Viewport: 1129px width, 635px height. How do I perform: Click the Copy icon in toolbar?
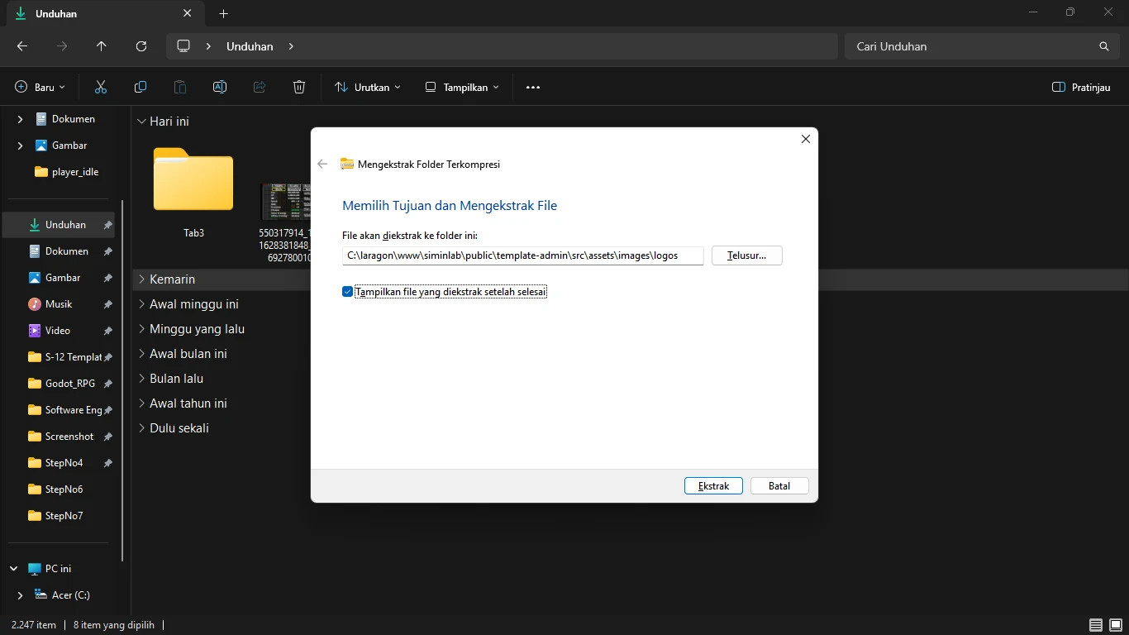[141, 87]
